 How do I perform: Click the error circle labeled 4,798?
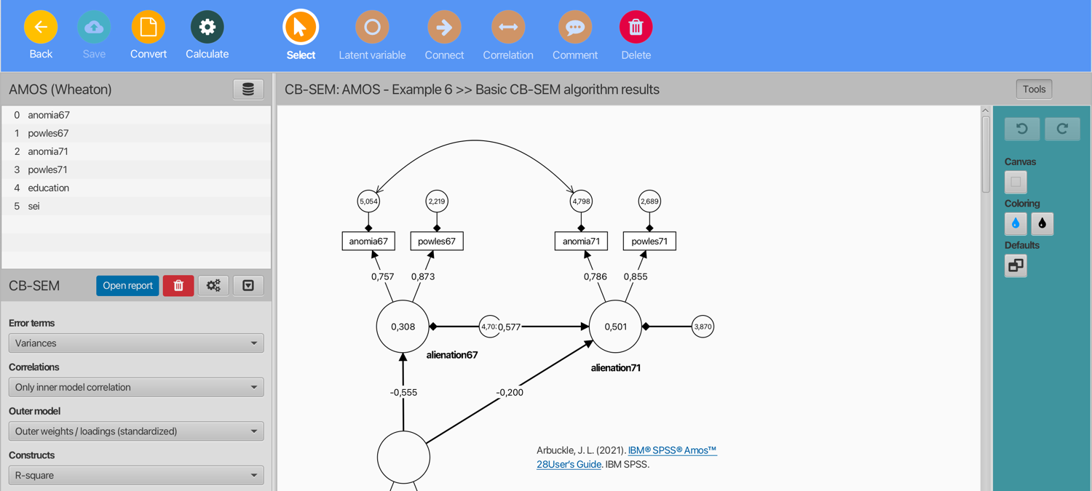[x=581, y=201]
